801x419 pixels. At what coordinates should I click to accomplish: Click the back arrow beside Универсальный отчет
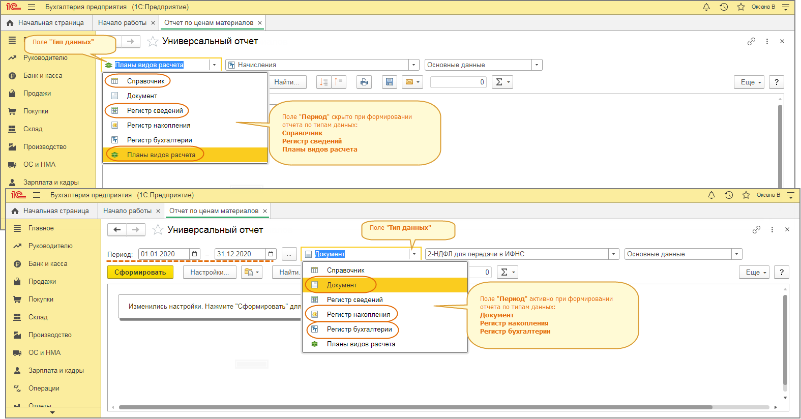tap(117, 230)
